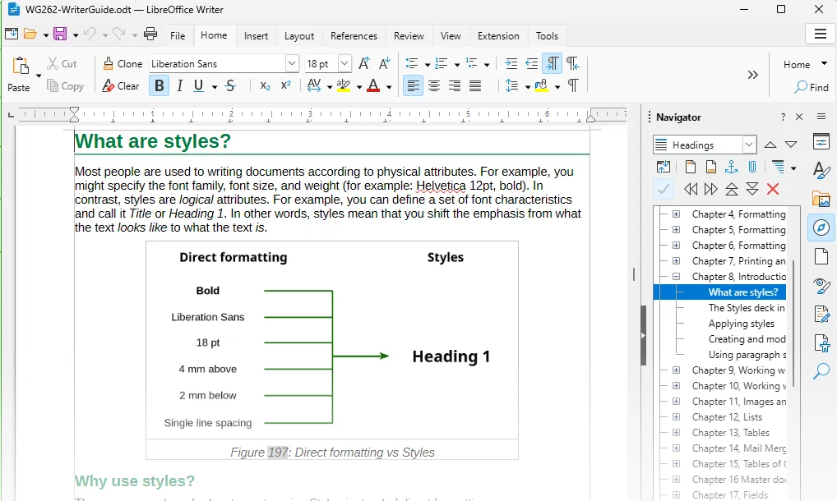Screen dimensions: 837x501
Task: Toggle Italic formatting
Action: [179, 85]
